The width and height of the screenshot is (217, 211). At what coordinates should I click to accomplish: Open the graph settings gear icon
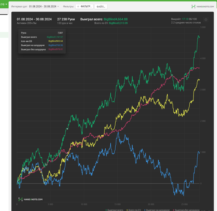click(x=206, y=20)
